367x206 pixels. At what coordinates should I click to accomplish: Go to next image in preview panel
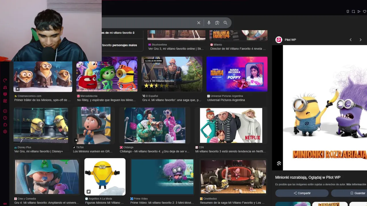(x=360, y=40)
